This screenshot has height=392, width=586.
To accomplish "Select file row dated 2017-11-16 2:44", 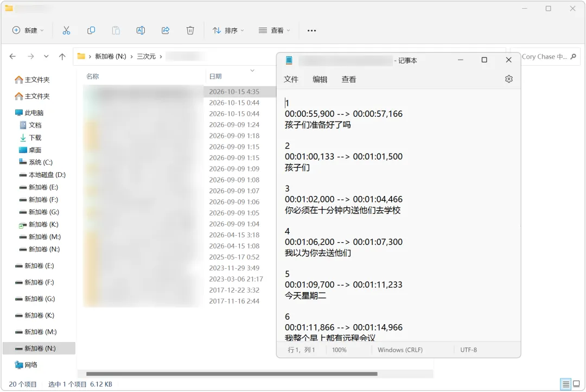I will click(x=180, y=301).
